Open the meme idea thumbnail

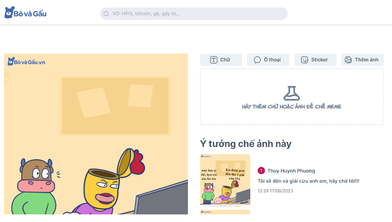[225, 180]
